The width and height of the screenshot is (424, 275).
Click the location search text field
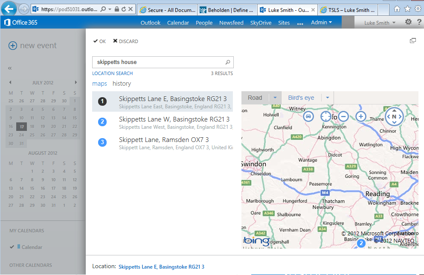coord(158,62)
